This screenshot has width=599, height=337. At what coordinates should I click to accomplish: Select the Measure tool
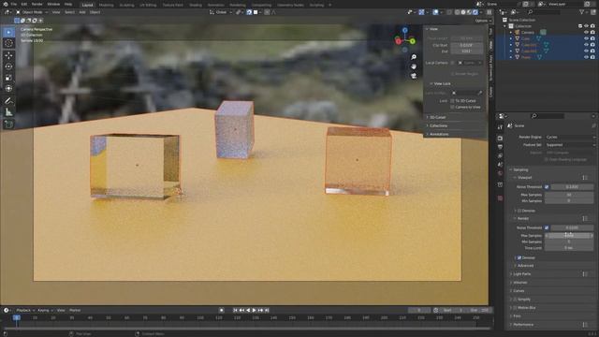(x=8, y=112)
